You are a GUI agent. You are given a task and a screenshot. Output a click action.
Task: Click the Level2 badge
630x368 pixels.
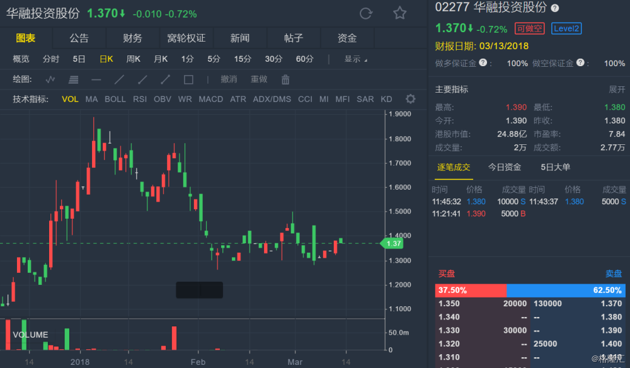tap(566, 28)
